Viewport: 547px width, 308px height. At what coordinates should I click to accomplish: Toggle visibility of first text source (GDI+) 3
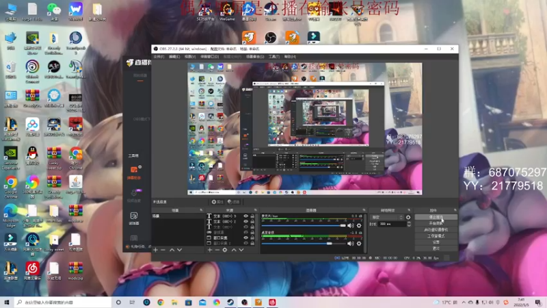[246, 216]
